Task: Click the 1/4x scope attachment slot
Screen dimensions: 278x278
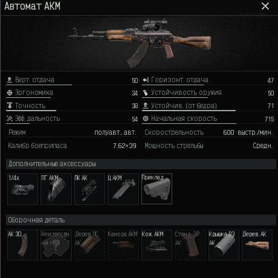Action: (22, 189)
